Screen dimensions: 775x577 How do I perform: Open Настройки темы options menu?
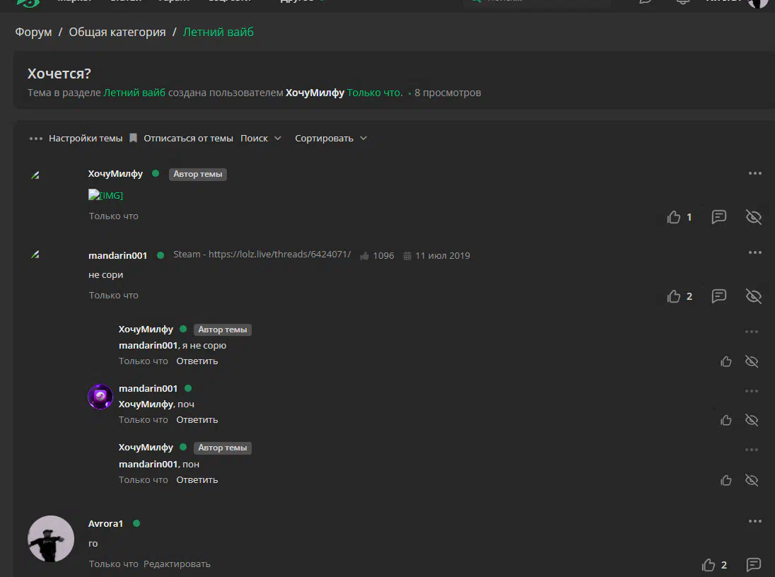(76, 139)
